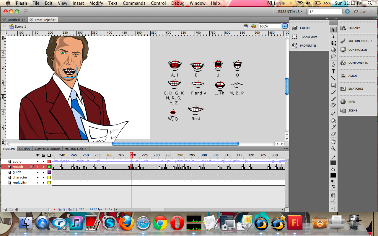The width and height of the screenshot is (378, 236).
Task: Open the ESSENTIALS workspace switcher
Action: [290, 12]
